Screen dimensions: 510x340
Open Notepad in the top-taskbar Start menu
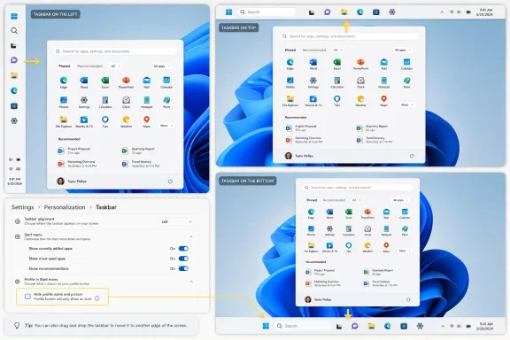pyautogui.click(x=383, y=82)
